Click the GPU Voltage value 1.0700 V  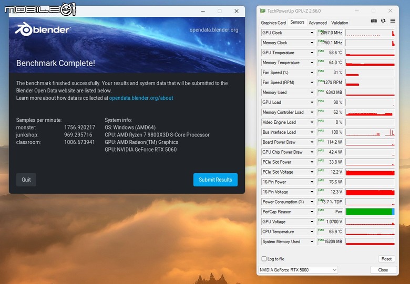click(x=331, y=222)
